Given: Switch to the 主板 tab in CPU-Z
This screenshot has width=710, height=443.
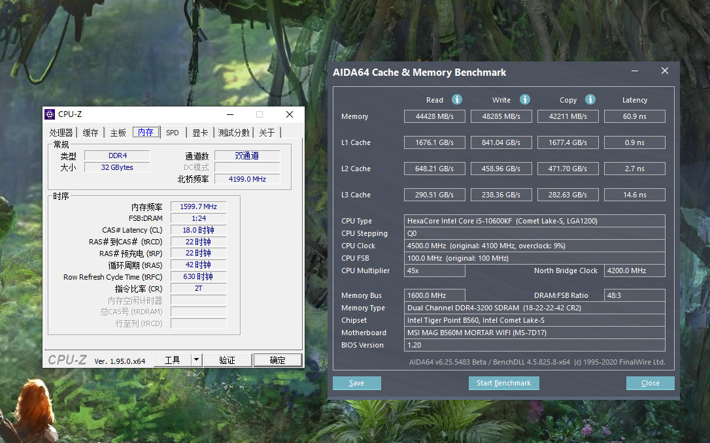Looking at the screenshot, I should click(118, 133).
